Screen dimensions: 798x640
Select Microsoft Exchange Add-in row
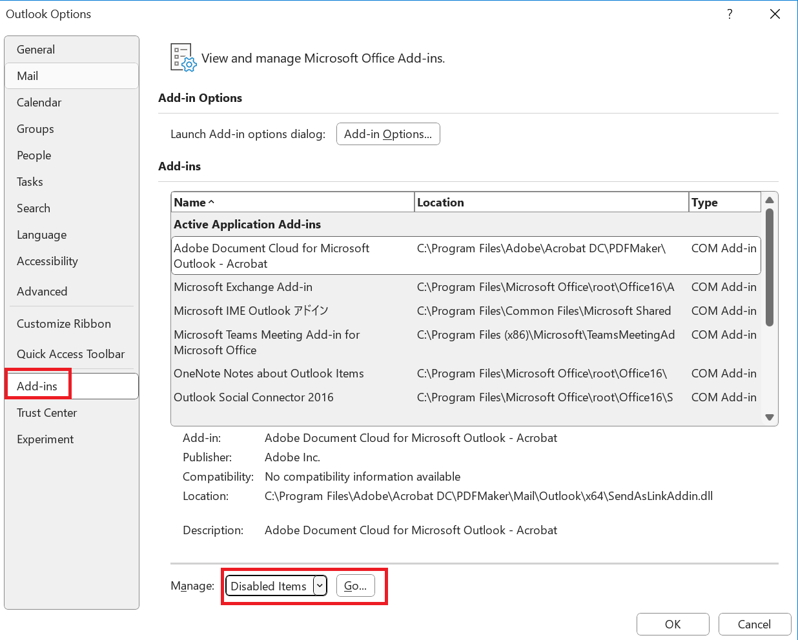[x=466, y=287]
